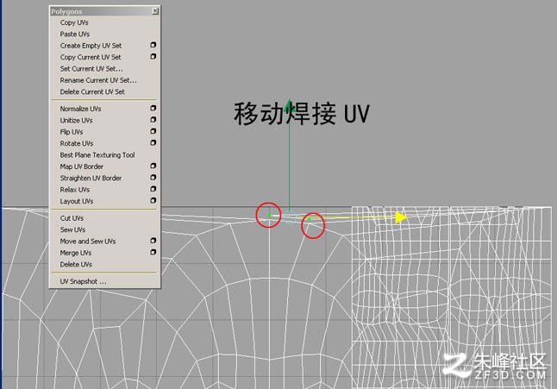Viewport: 557px width, 389px height.
Task: Open UV Snapshot ... dialog
Action: pos(83,281)
